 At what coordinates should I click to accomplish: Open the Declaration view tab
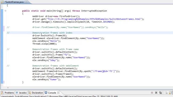coord(36,93)
